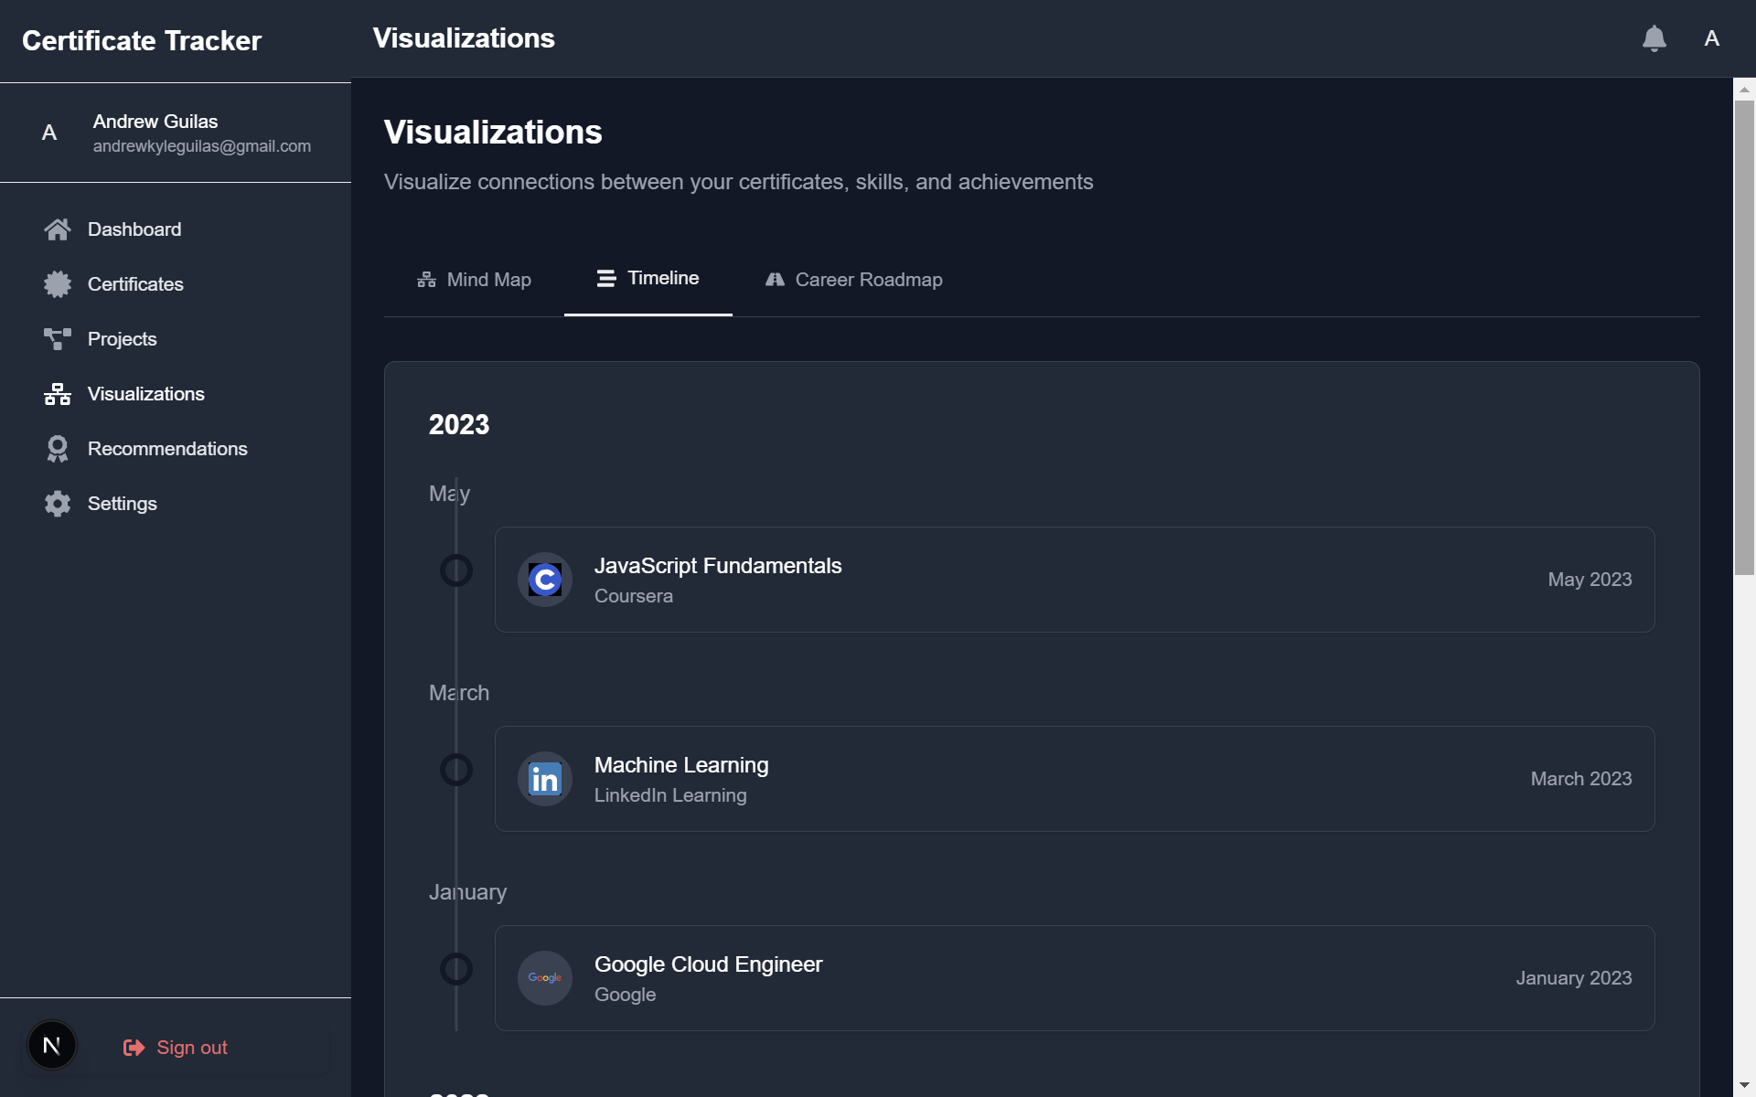Screen dimensions: 1756x1097
Task: Click the scrollbar down arrow
Action: point(1744,1085)
